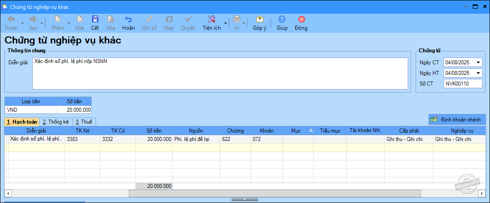Select Ghi thu - Ghi chi under Cấp phát

[409, 139]
